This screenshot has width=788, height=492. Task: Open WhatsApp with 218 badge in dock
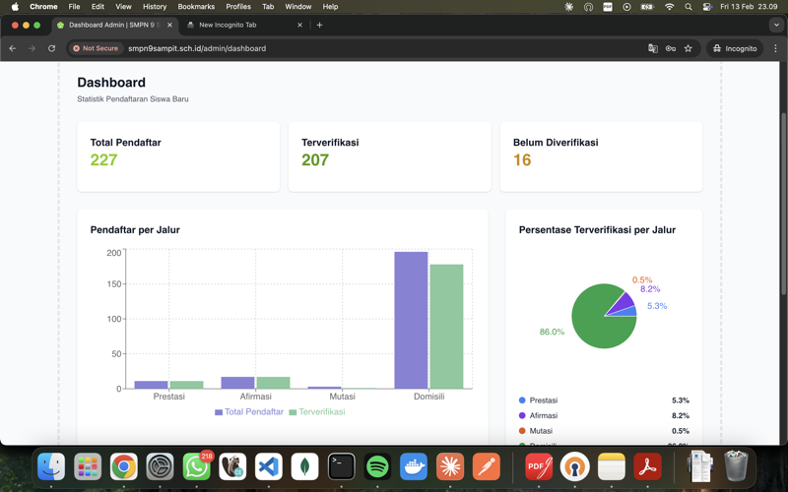[x=196, y=466]
